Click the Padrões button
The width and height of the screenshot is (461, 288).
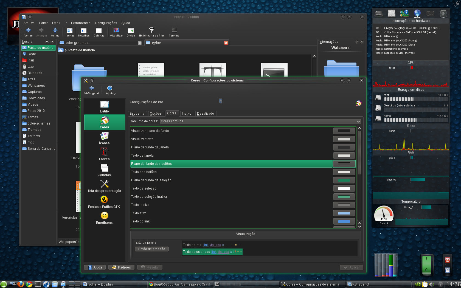point(121,267)
